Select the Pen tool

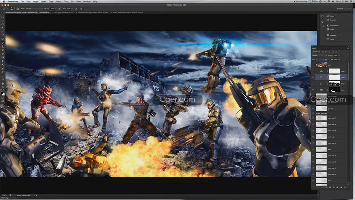point(2,68)
